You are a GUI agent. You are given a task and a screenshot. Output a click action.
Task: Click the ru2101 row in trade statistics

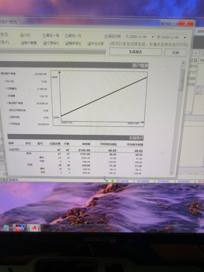coord(75,150)
